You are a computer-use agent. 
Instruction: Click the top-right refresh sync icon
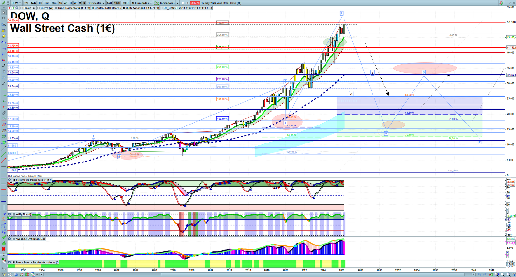pyautogui.click(x=501, y=3)
